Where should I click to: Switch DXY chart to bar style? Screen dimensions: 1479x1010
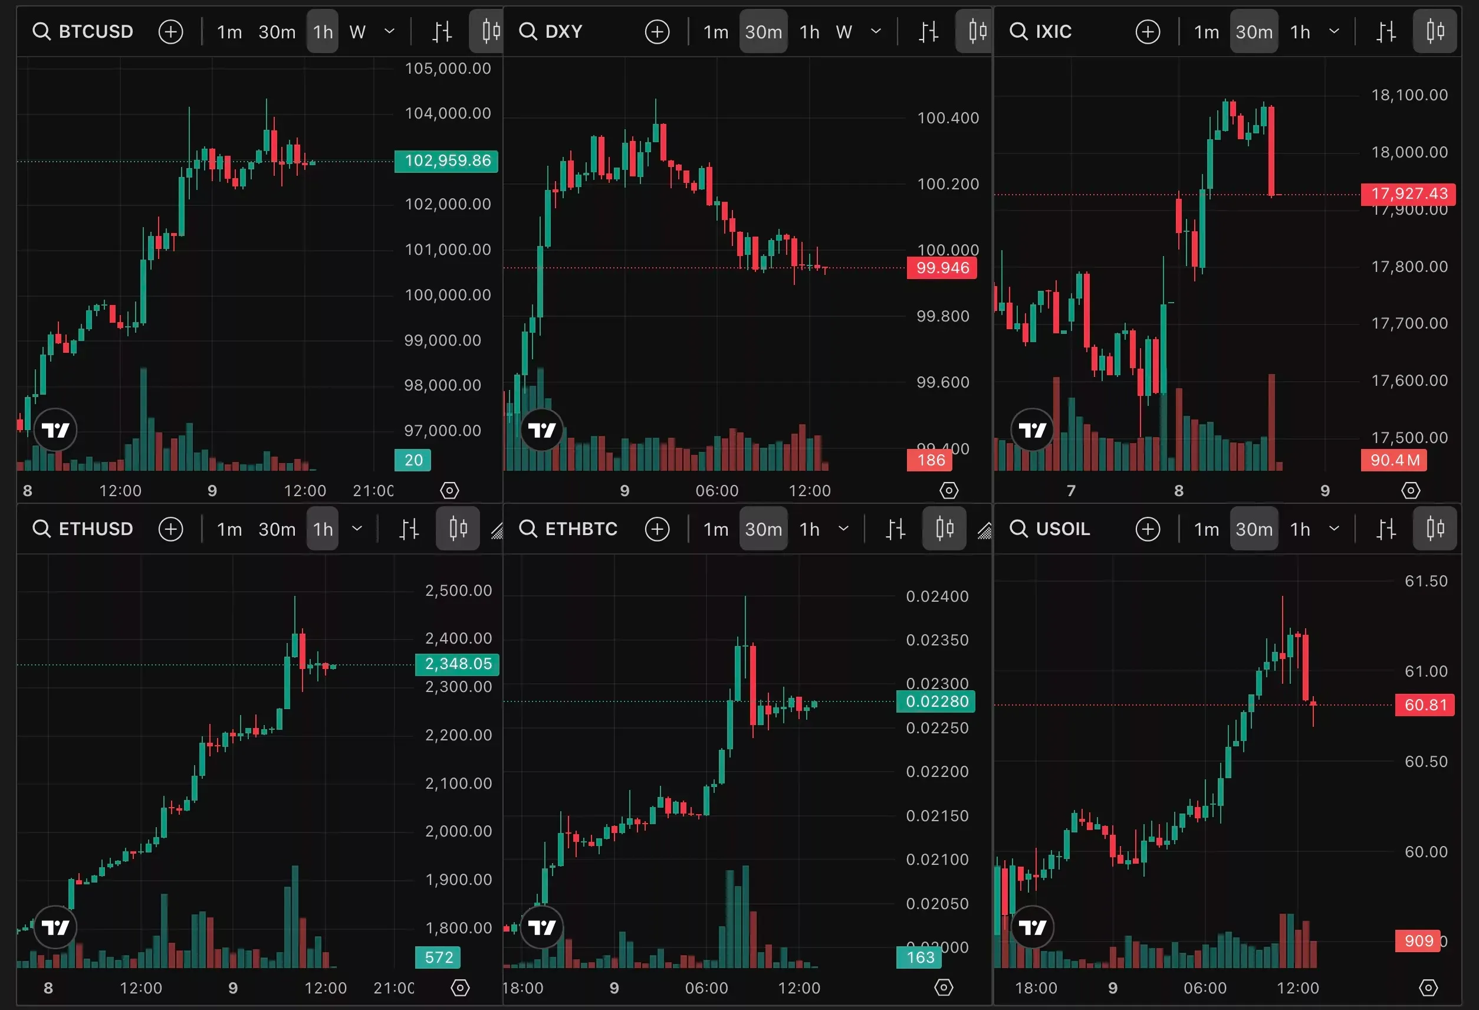click(929, 31)
